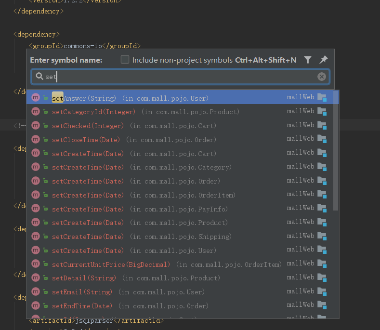Click mallWeb label on setDetail row
The height and width of the screenshot is (330, 380).
coord(301,277)
